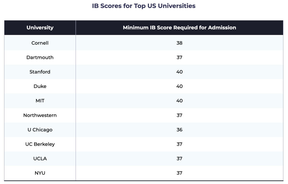Select the Dartmouth row name

[x=40, y=58]
